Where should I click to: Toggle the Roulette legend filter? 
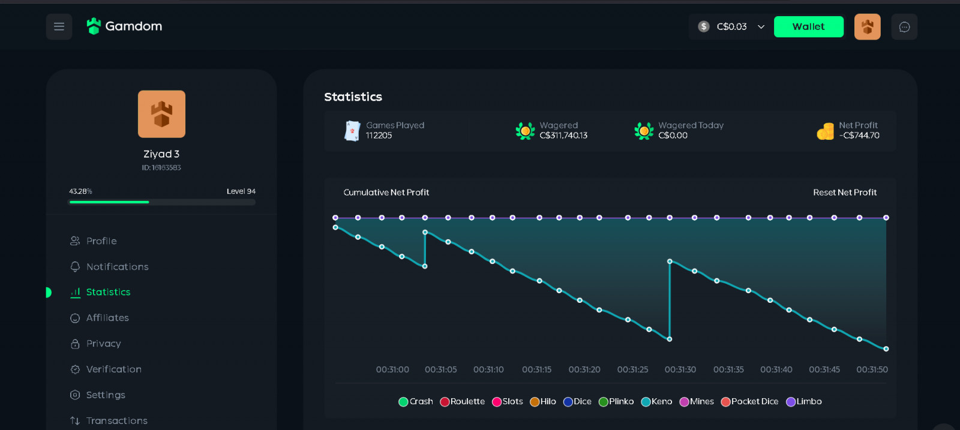click(463, 402)
